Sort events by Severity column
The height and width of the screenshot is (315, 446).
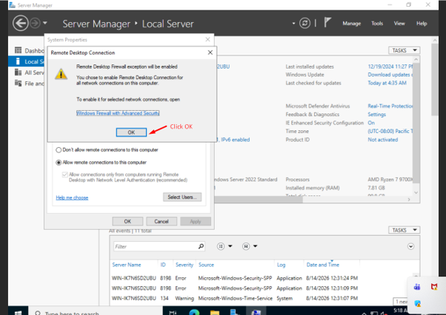[x=184, y=265]
